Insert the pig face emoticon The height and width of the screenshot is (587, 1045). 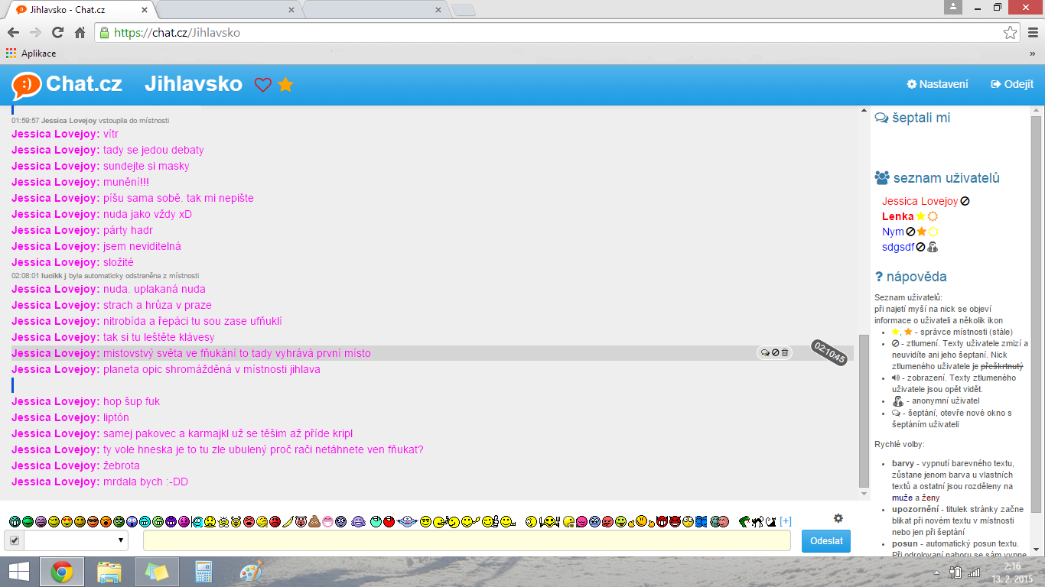click(301, 521)
